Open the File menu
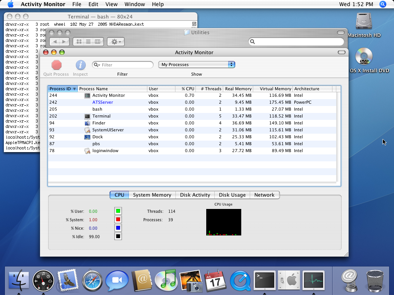The width and height of the screenshot is (394, 295). [x=77, y=4]
